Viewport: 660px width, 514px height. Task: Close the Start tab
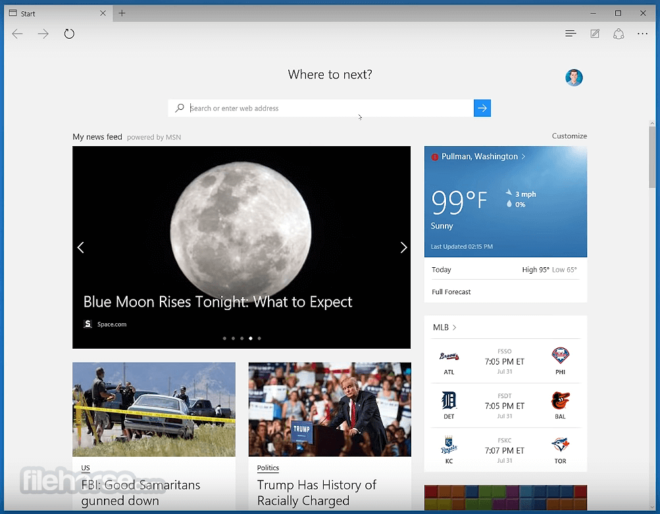point(103,13)
